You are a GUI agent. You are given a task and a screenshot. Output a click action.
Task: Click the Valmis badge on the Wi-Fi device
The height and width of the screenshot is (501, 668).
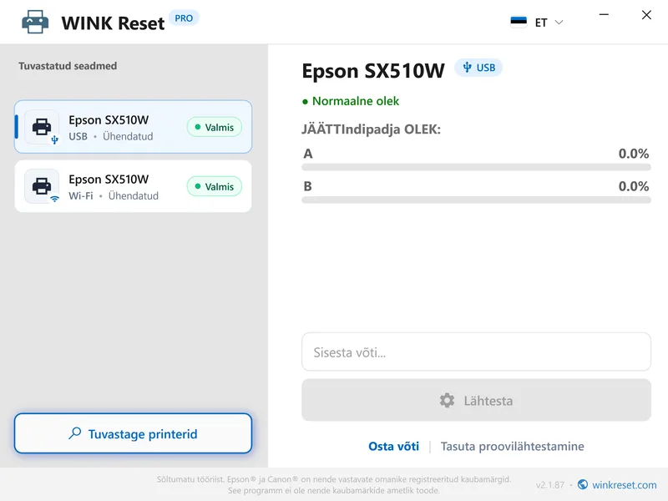tap(215, 186)
